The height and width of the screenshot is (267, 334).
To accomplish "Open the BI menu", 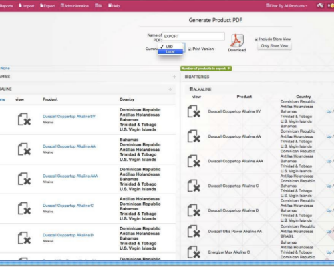I will (x=98, y=6).
